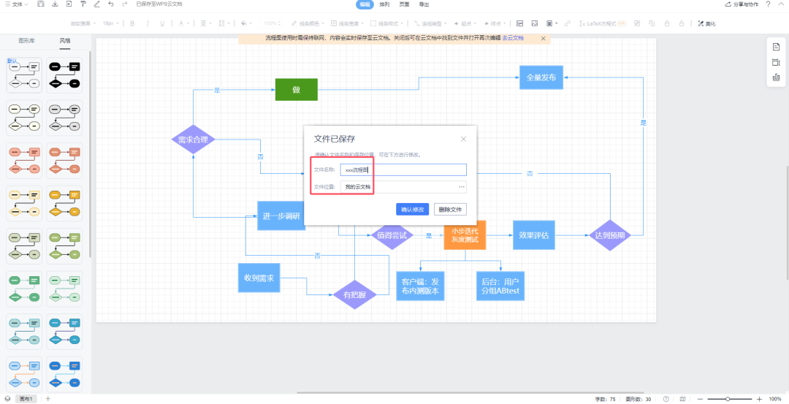Open the font family dropdown 微软雅黑
The width and height of the screenshot is (789, 404).
[x=83, y=23]
